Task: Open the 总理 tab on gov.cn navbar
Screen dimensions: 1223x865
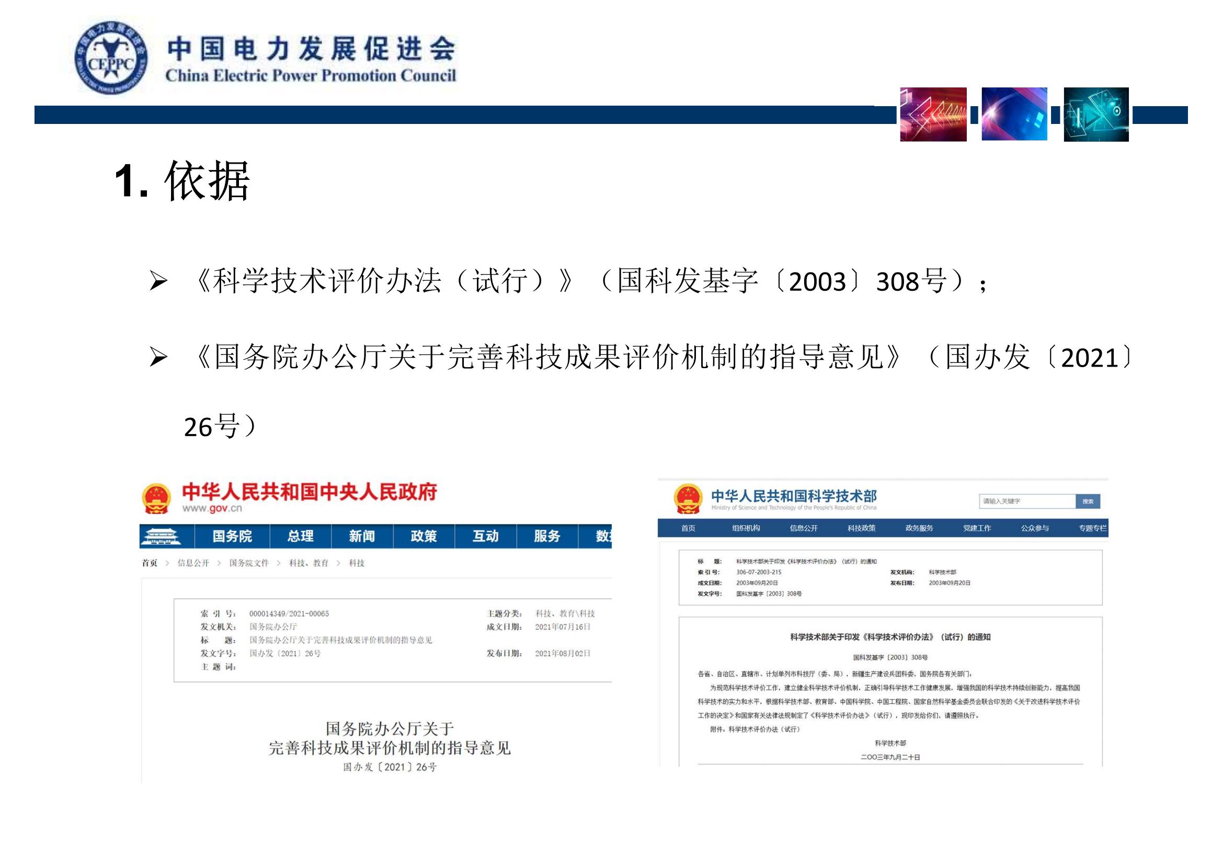Action: point(301,536)
